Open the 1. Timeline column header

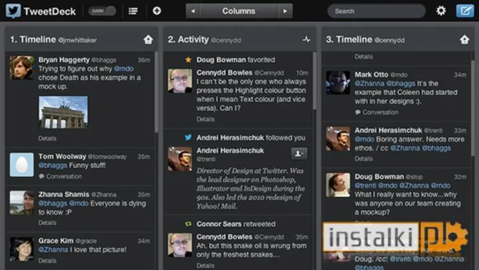(82, 39)
